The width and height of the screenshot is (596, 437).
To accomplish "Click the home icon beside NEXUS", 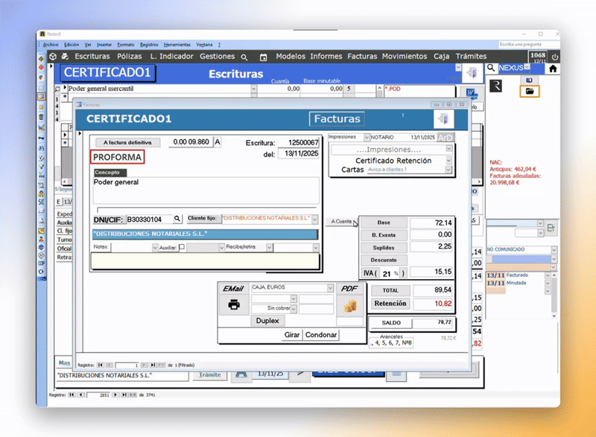I will click(x=552, y=68).
